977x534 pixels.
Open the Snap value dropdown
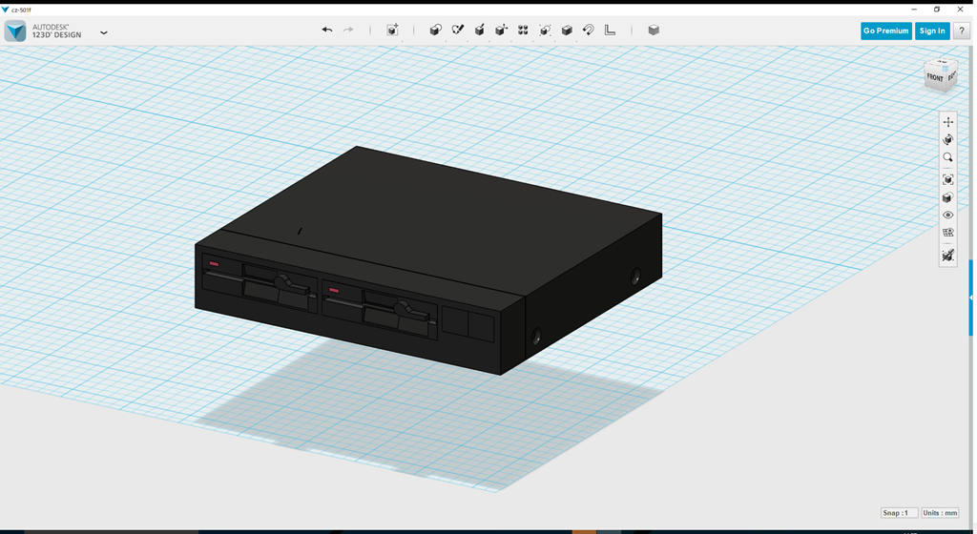tap(900, 513)
